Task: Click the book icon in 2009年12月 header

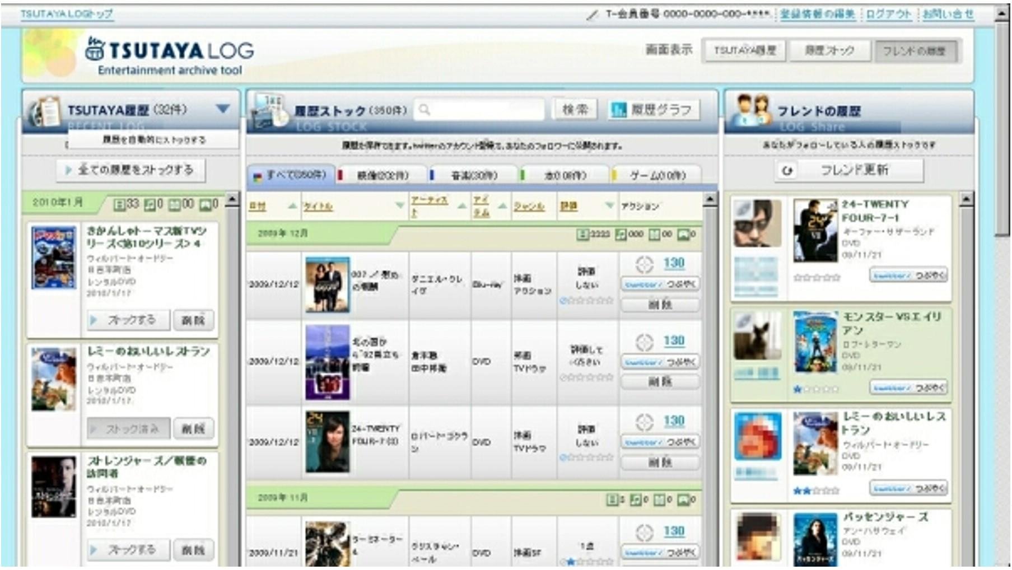Action: [x=654, y=234]
